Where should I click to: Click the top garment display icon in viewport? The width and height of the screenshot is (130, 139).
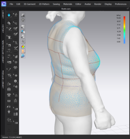pos(23,15)
